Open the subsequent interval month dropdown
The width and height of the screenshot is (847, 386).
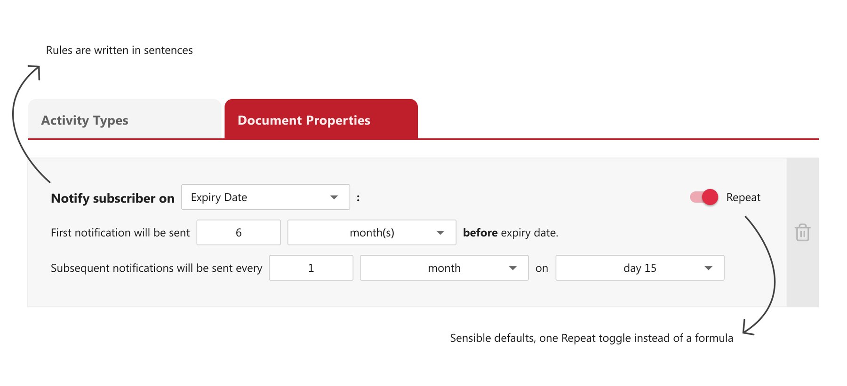(444, 268)
